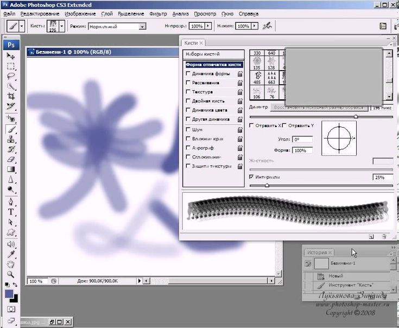
Task: Swap foreground and background colors
Action: pos(15,285)
